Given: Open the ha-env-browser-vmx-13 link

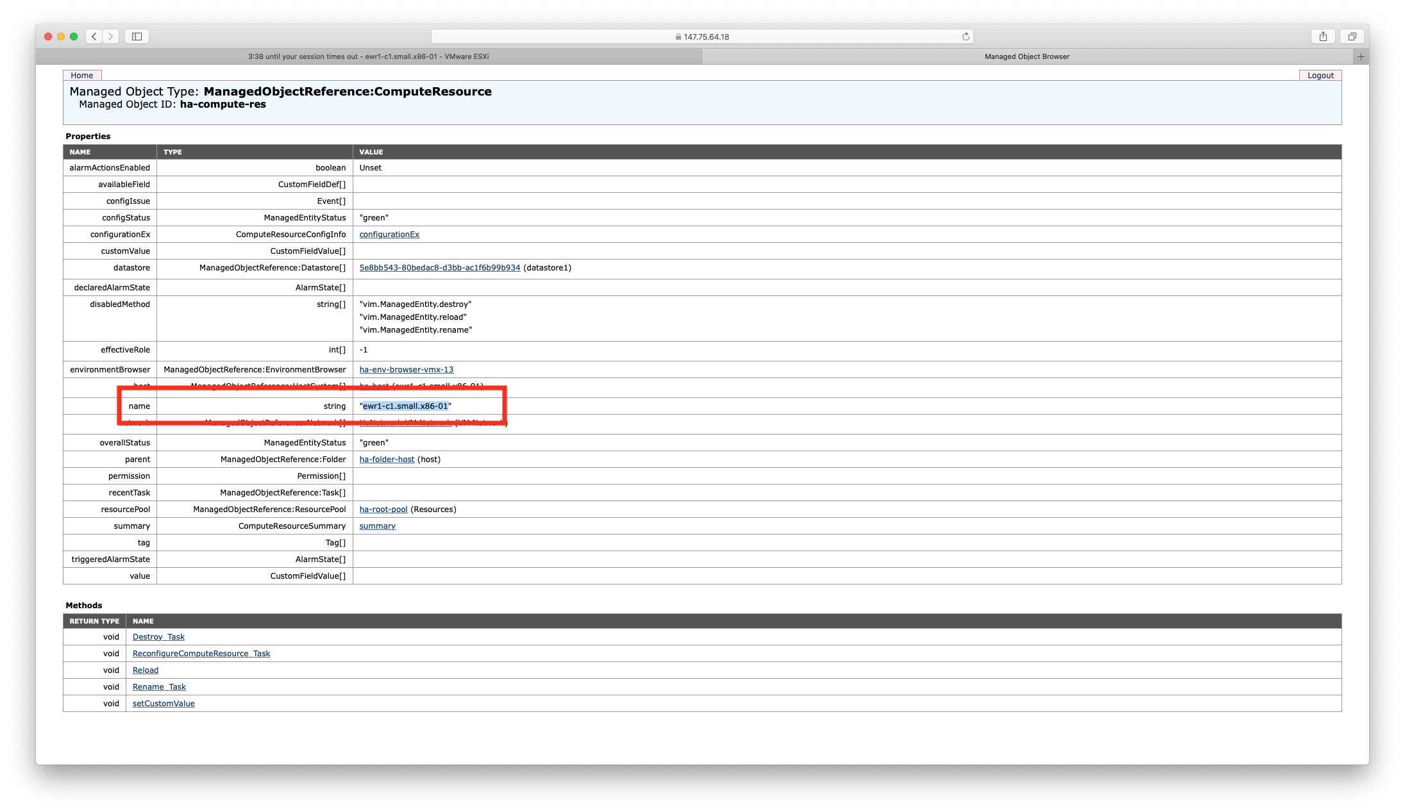Looking at the screenshot, I should click(x=407, y=370).
